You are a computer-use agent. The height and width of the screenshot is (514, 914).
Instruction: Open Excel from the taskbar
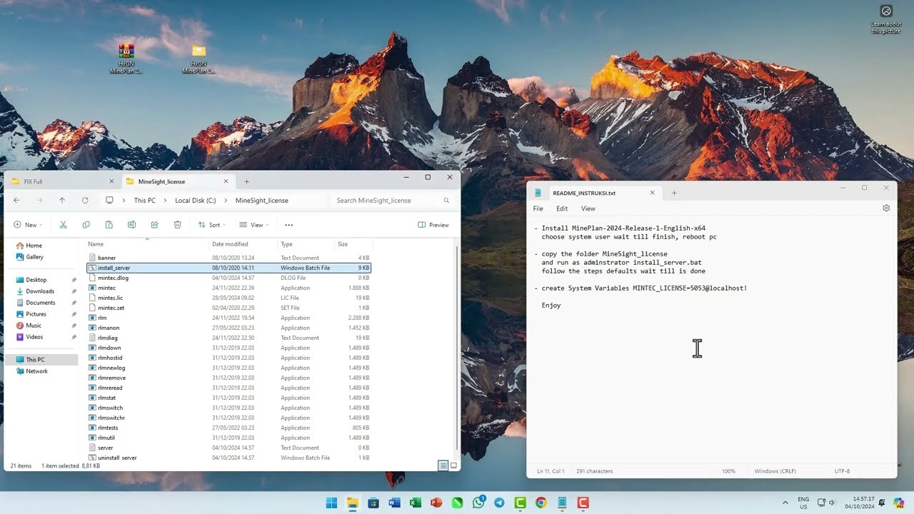coord(415,503)
